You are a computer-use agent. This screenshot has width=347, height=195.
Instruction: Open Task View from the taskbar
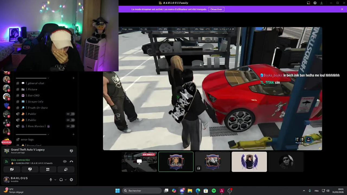click(166, 191)
